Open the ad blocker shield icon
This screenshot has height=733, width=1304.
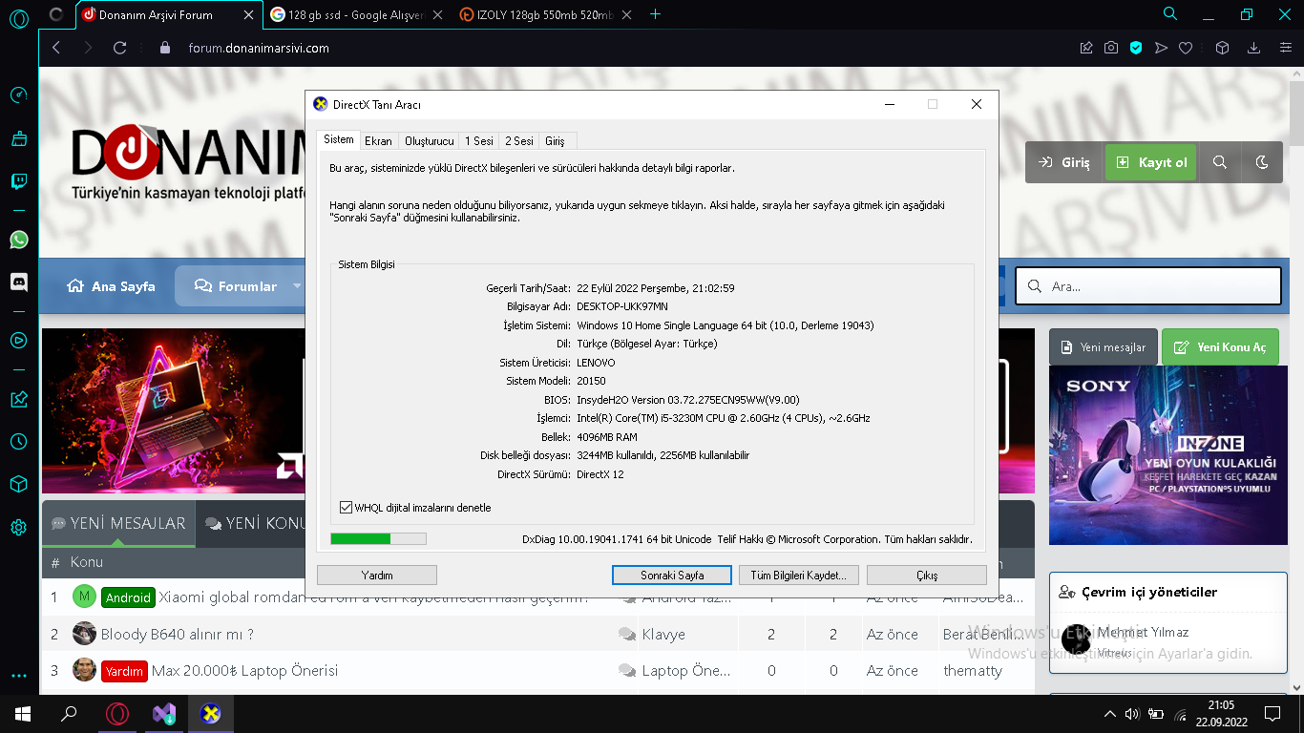(1136, 48)
